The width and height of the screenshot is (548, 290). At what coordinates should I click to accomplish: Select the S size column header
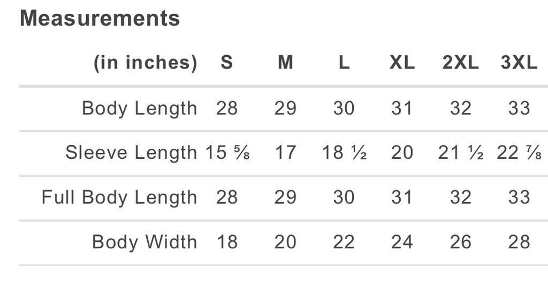pyautogui.click(x=226, y=63)
